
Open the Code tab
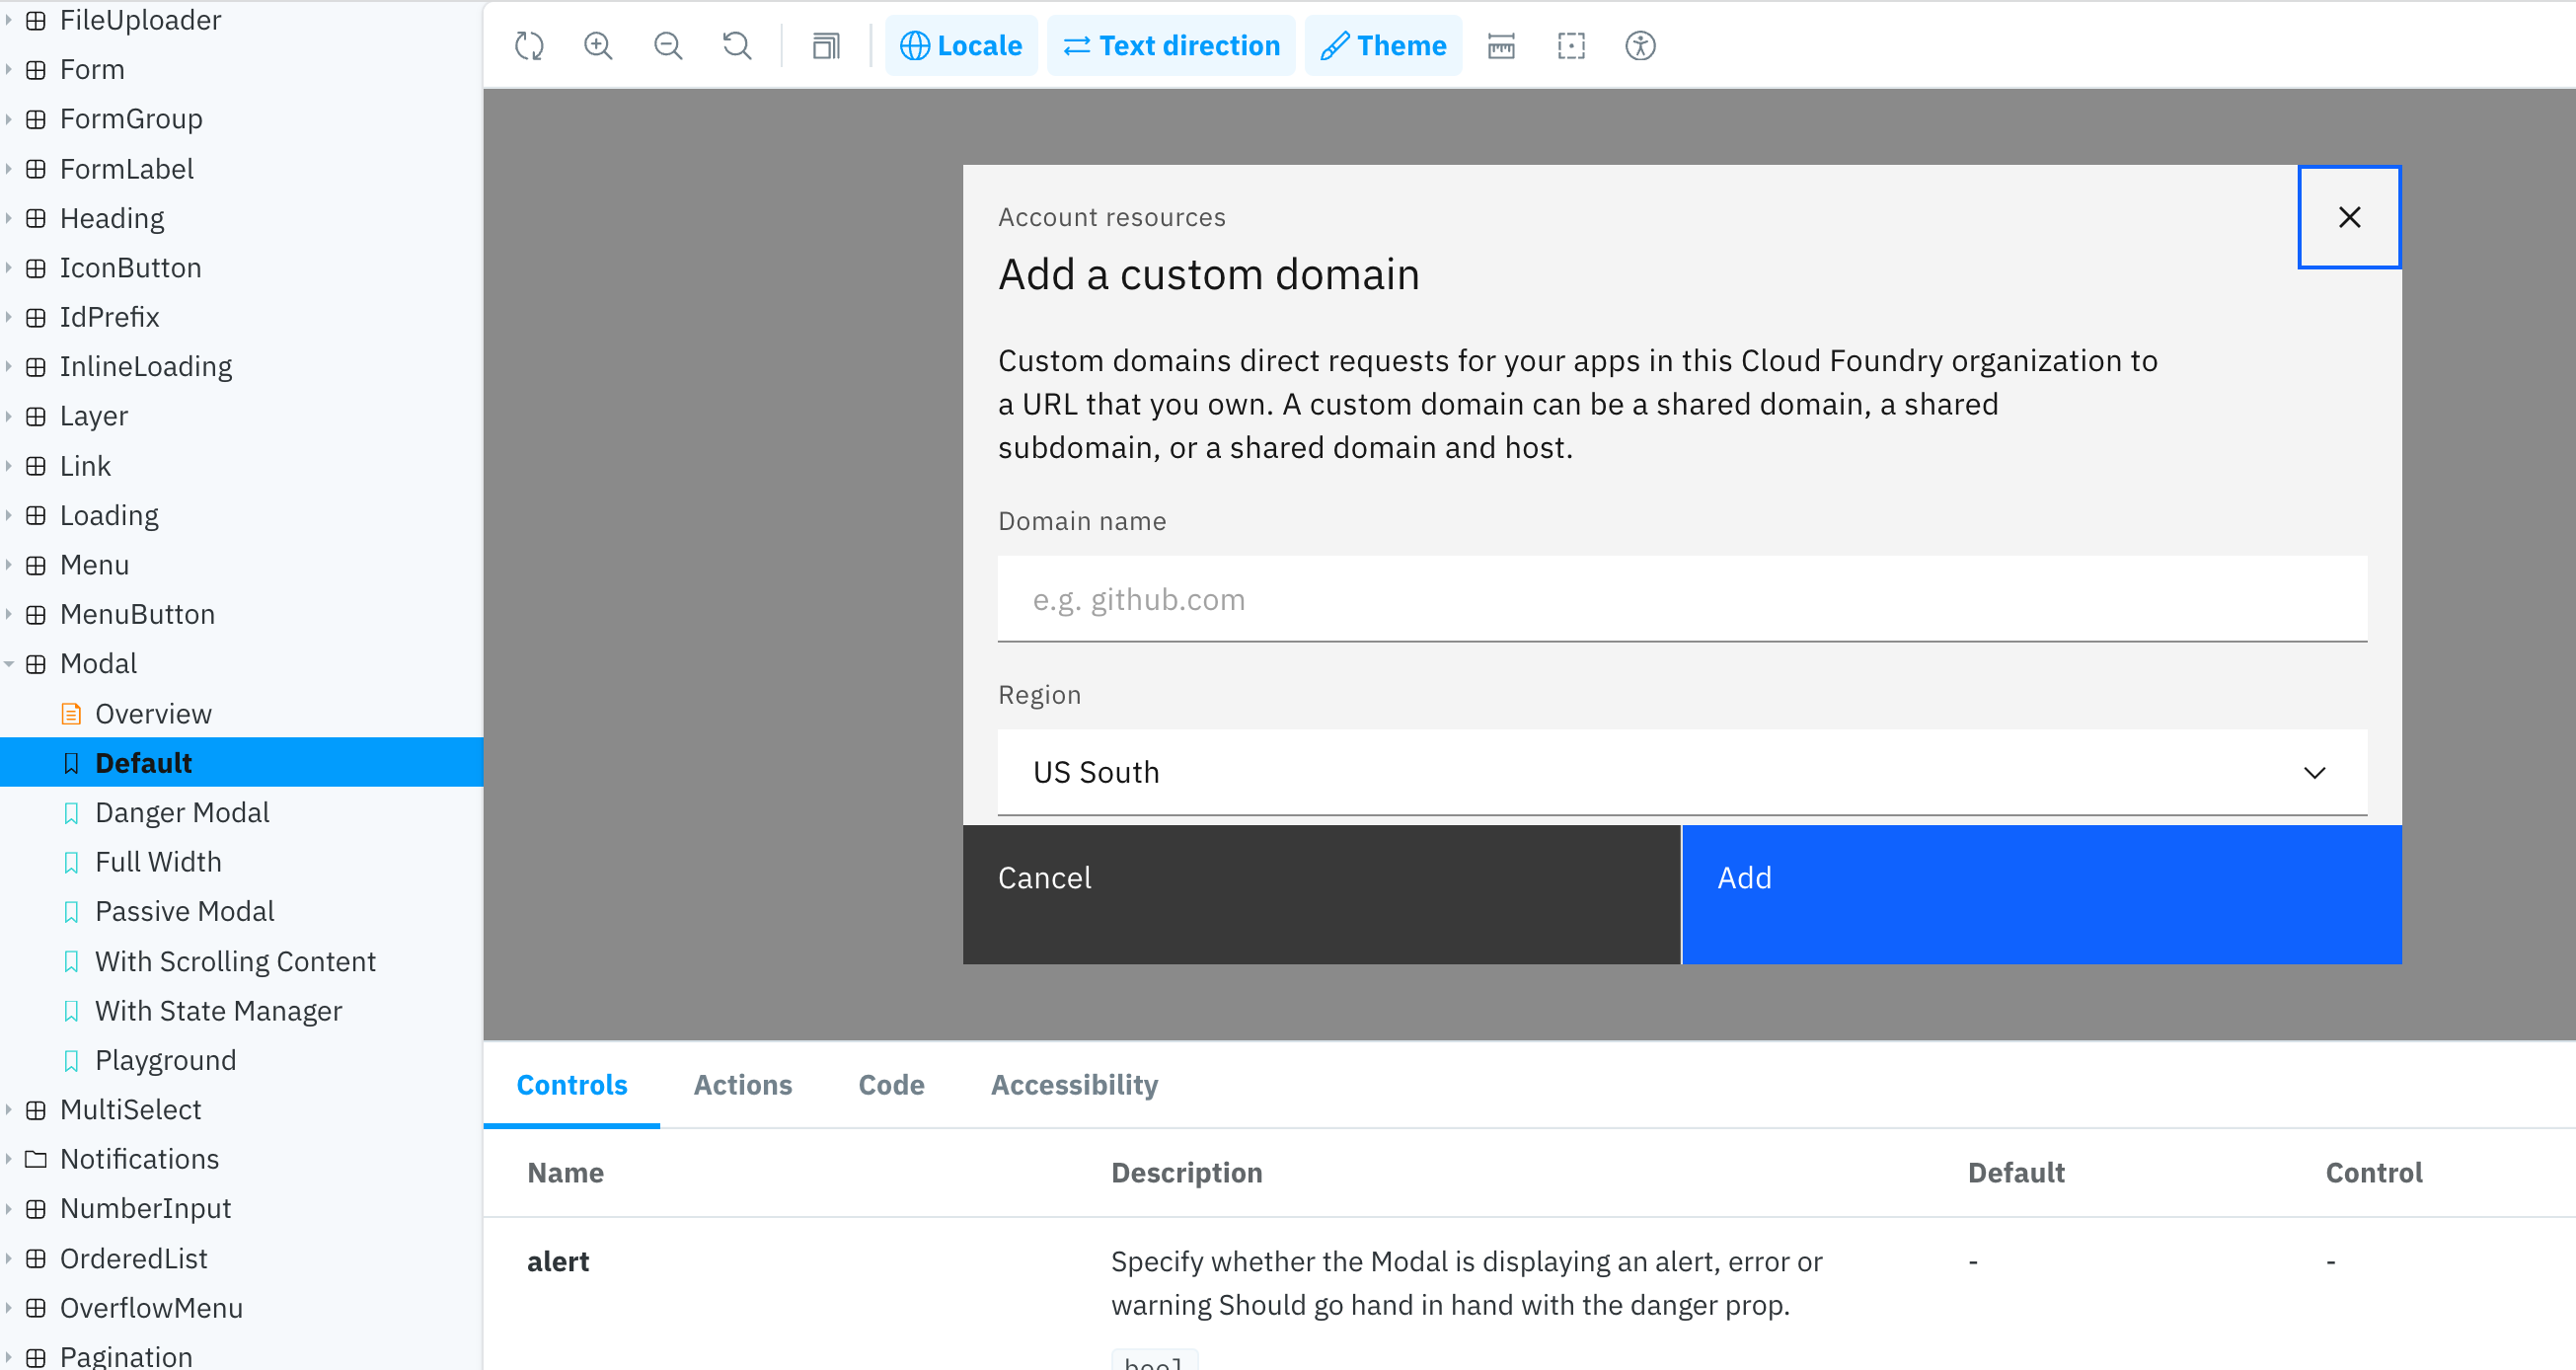(x=890, y=1085)
